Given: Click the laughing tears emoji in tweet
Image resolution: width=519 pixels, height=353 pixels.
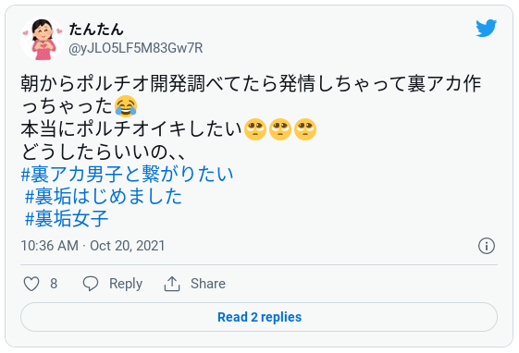Looking at the screenshot, I should pyautogui.click(x=126, y=106).
